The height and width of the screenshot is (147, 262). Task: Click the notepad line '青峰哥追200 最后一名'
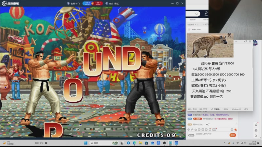[207, 97]
